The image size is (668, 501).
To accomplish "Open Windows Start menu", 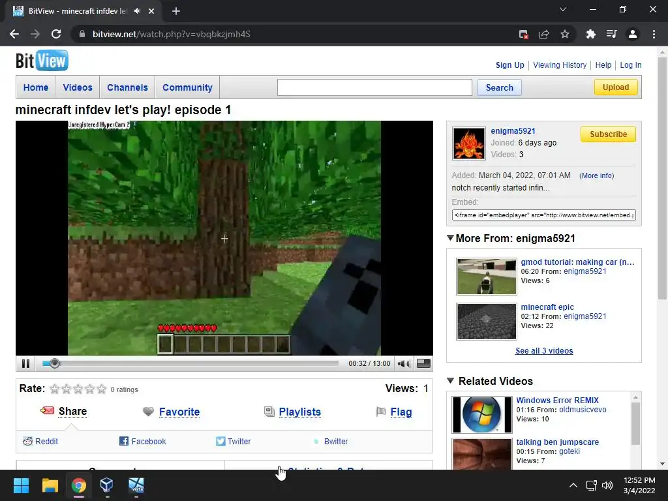I will pyautogui.click(x=21, y=485).
